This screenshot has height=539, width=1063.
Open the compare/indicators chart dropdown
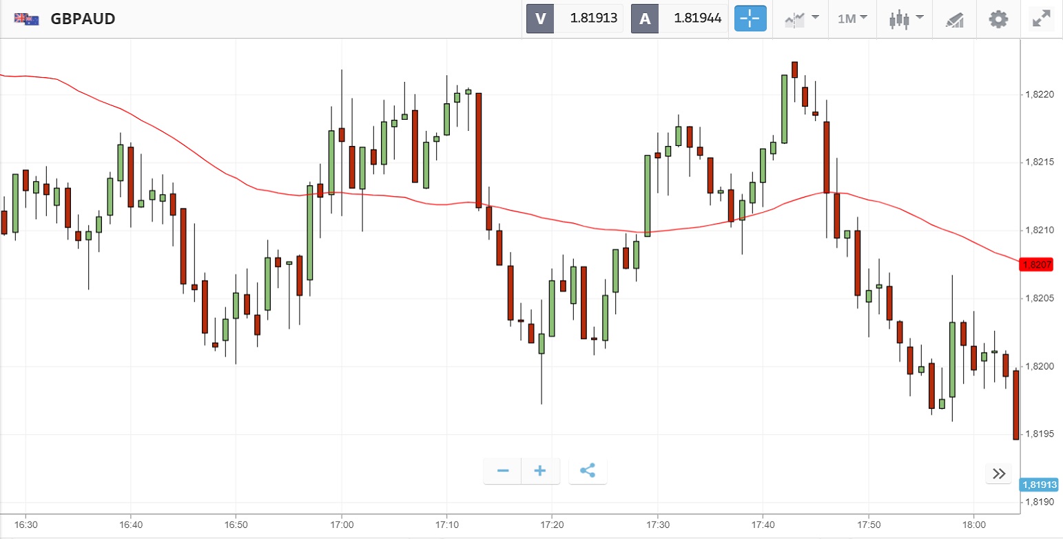[x=801, y=19]
